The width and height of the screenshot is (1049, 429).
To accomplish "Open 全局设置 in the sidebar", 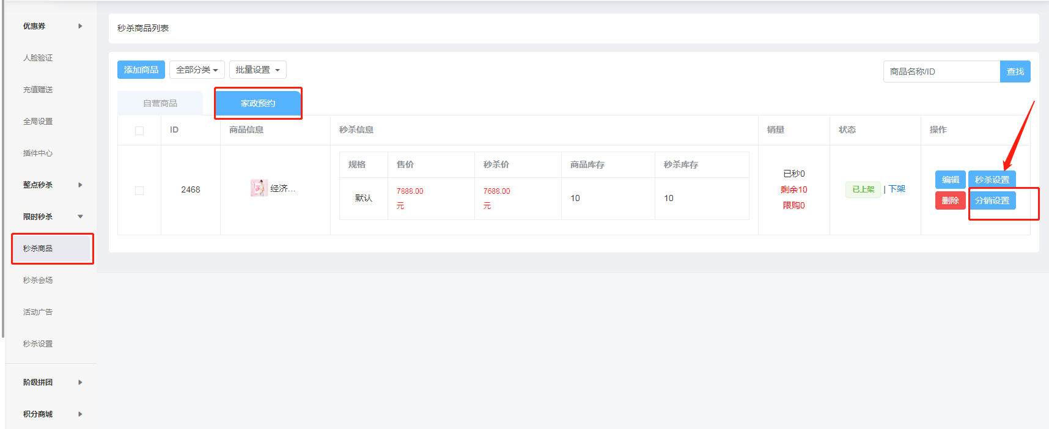I will (38, 122).
